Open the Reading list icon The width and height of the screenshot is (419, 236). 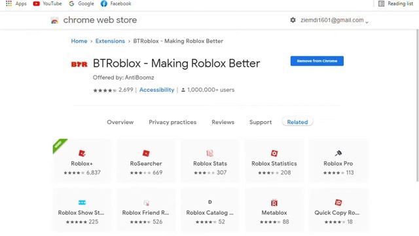pos(381,3)
